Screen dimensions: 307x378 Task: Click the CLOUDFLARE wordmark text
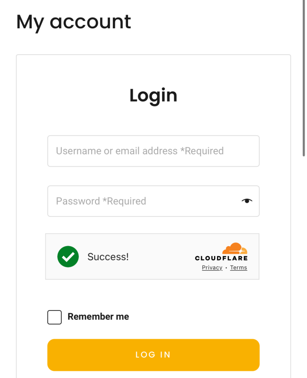point(221,258)
